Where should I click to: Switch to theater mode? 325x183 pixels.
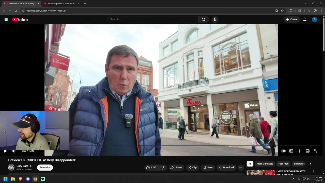307,151
